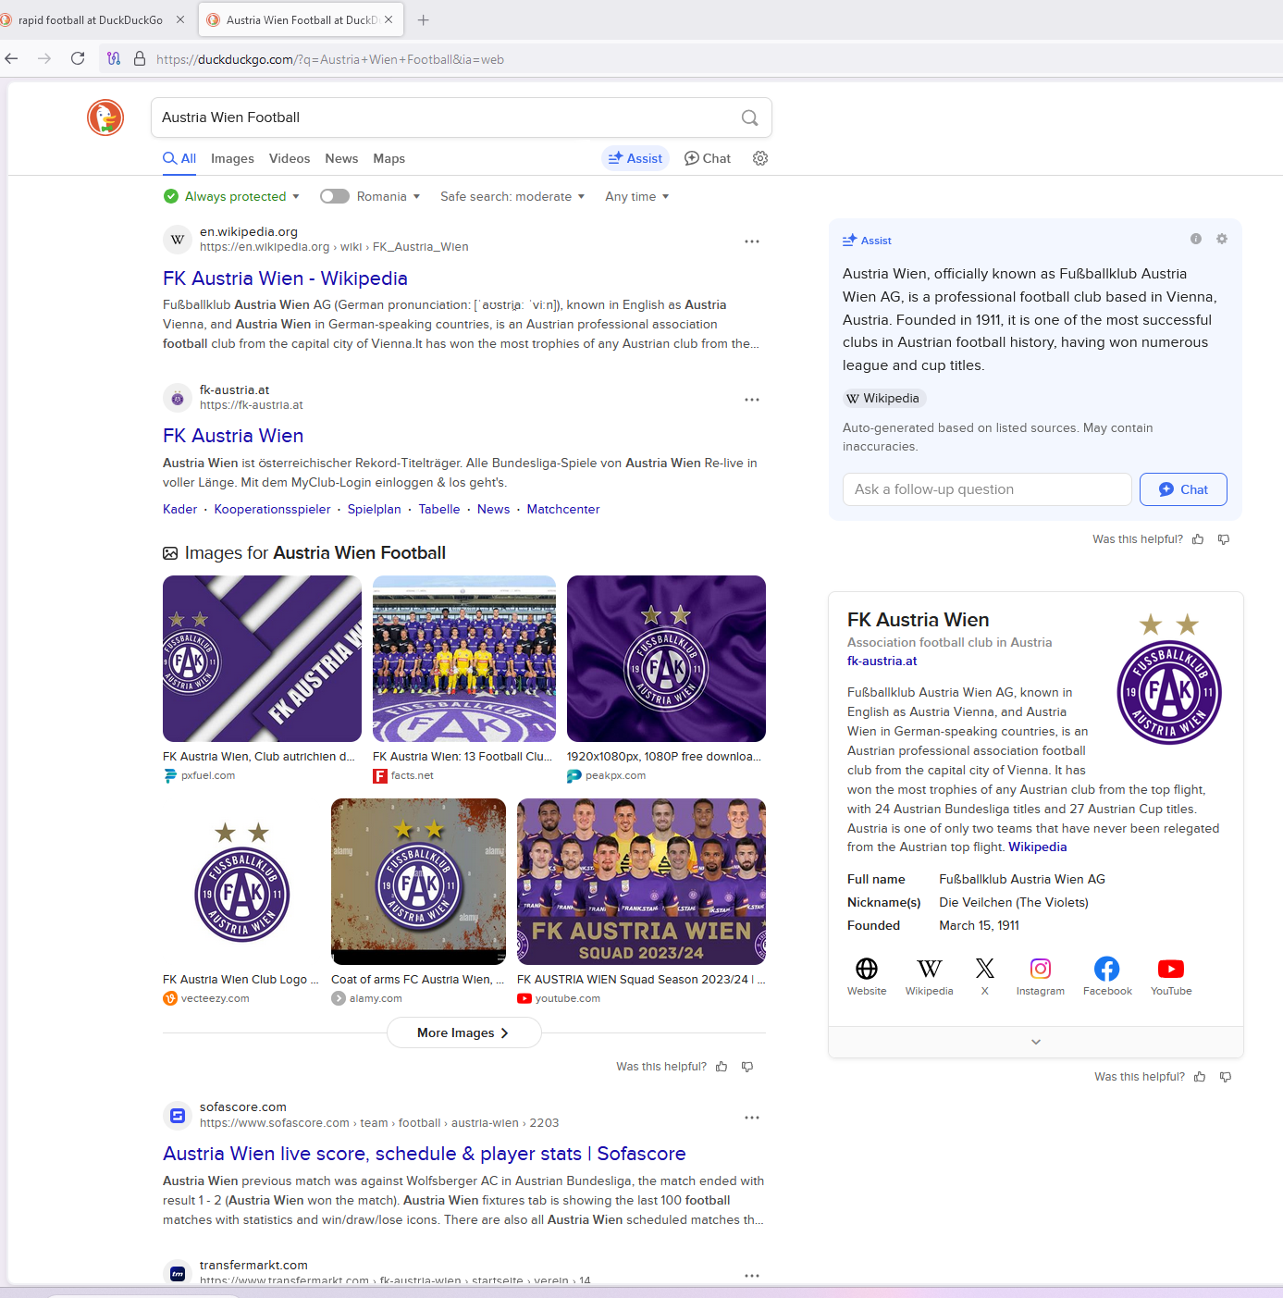
Task: Click the browser back arrow
Action: pyautogui.click(x=11, y=58)
